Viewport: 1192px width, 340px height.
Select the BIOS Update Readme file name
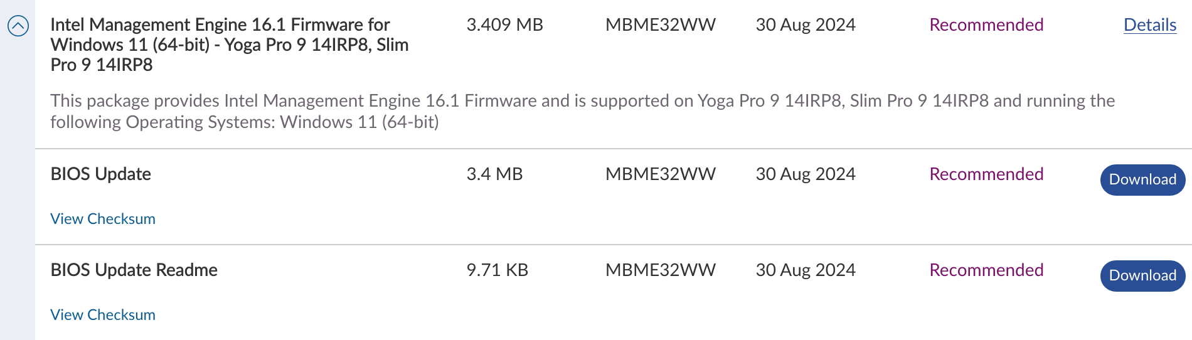pos(134,270)
